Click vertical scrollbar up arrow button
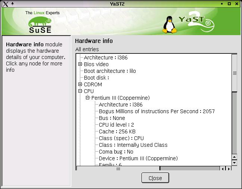 tap(235, 157)
